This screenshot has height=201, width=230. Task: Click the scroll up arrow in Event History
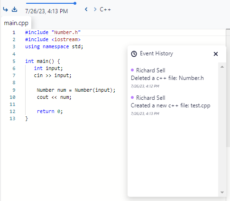(222, 67)
